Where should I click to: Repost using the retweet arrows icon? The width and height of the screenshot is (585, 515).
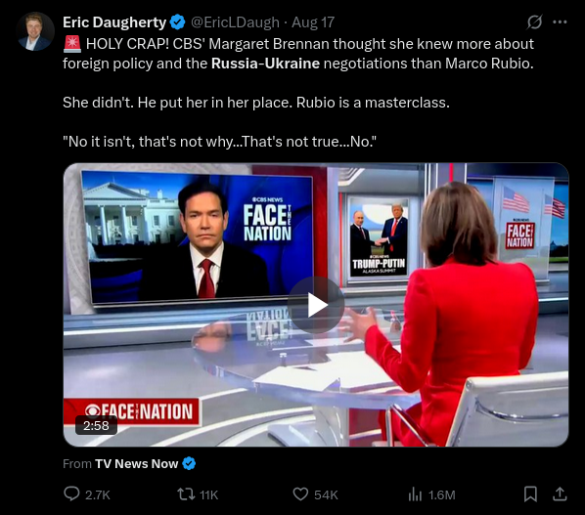[x=186, y=494]
